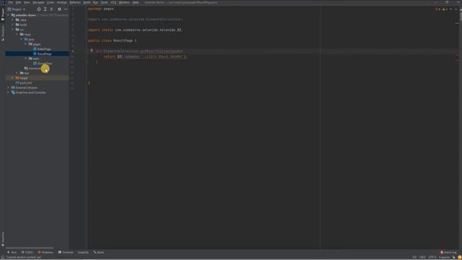Image resolution: width=462 pixels, height=260 pixels.
Task: Open the Analyze menu
Action: point(62,2)
